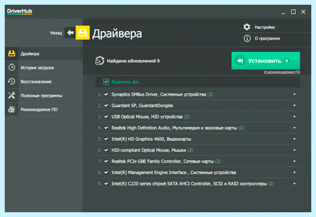
Task: Click Intel(R) Management Engine Interface text
Action: click(174, 172)
